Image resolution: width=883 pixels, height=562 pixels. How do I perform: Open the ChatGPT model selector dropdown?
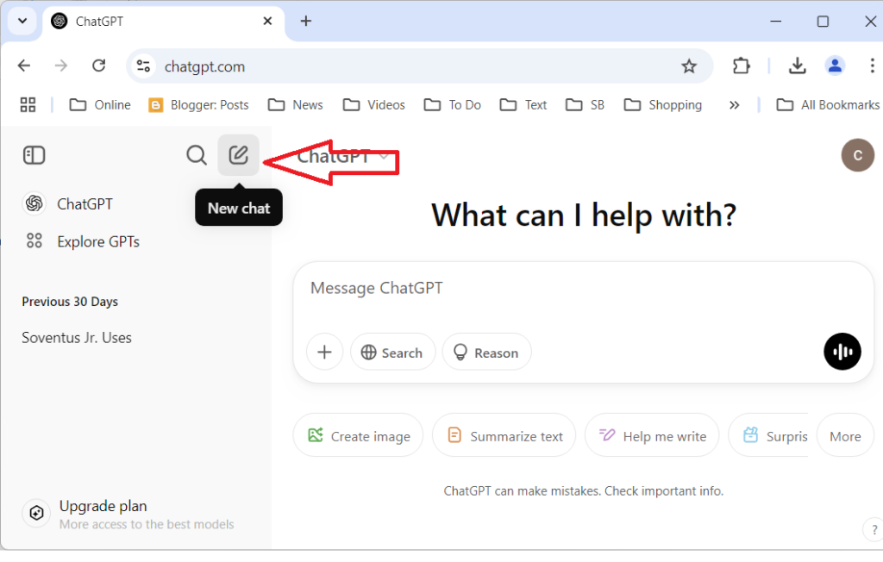pos(342,156)
